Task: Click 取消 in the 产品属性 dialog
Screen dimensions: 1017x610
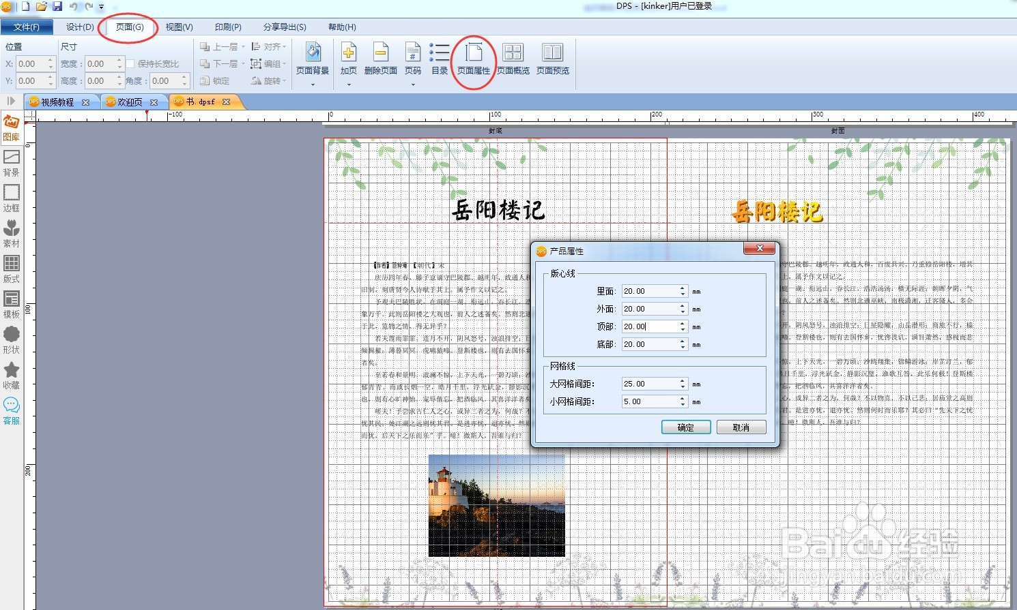Action: coord(741,427)
